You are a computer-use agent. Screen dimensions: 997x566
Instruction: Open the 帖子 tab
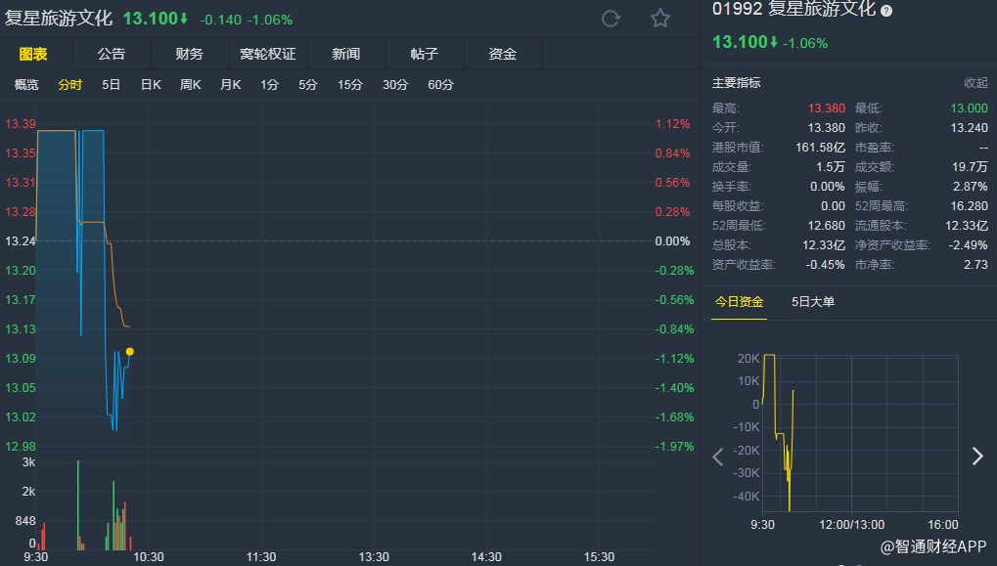pos(424,54)
